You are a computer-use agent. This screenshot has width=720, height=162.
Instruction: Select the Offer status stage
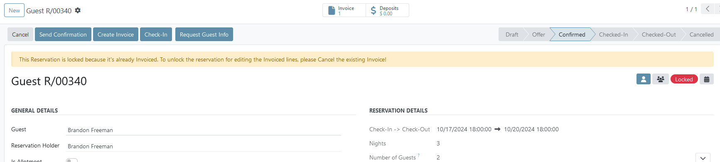(538, 34)
